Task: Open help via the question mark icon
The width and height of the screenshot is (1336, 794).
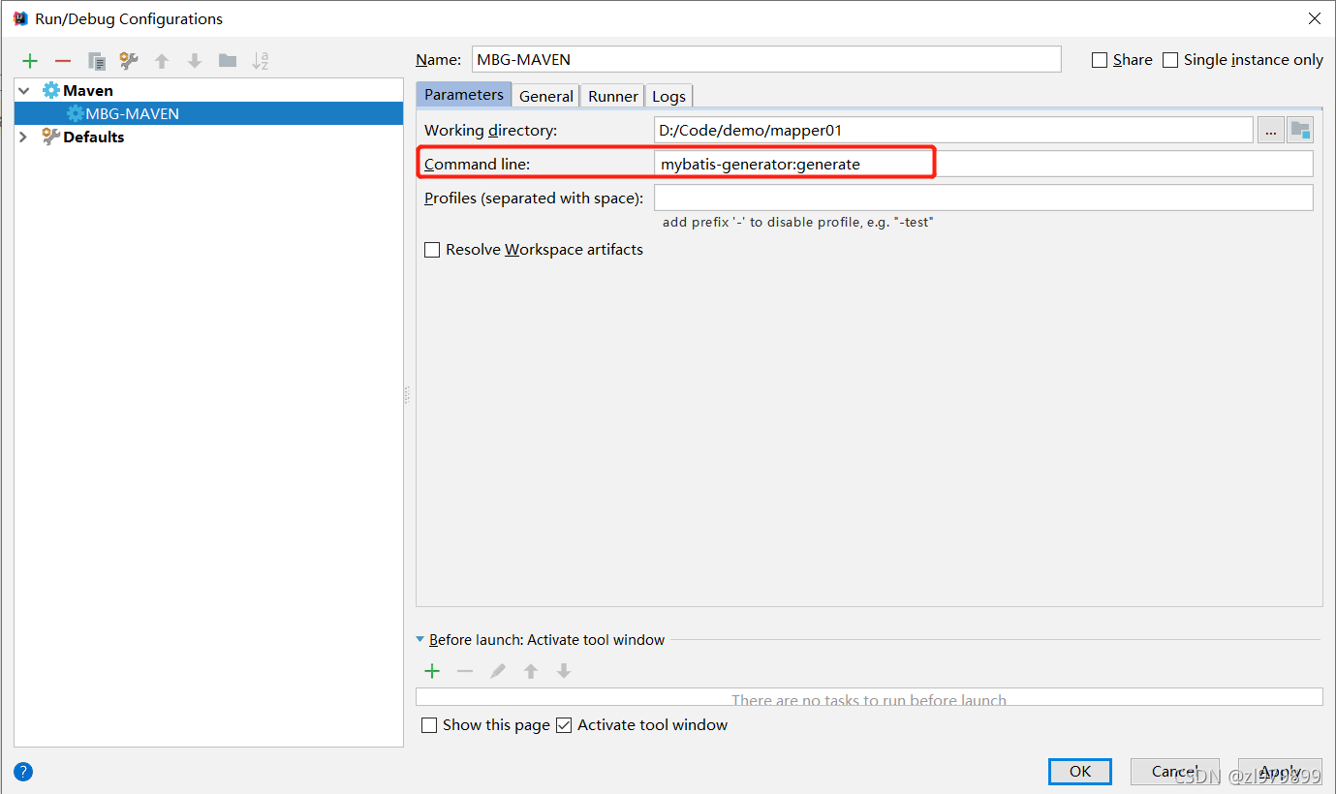Action: 22,771
